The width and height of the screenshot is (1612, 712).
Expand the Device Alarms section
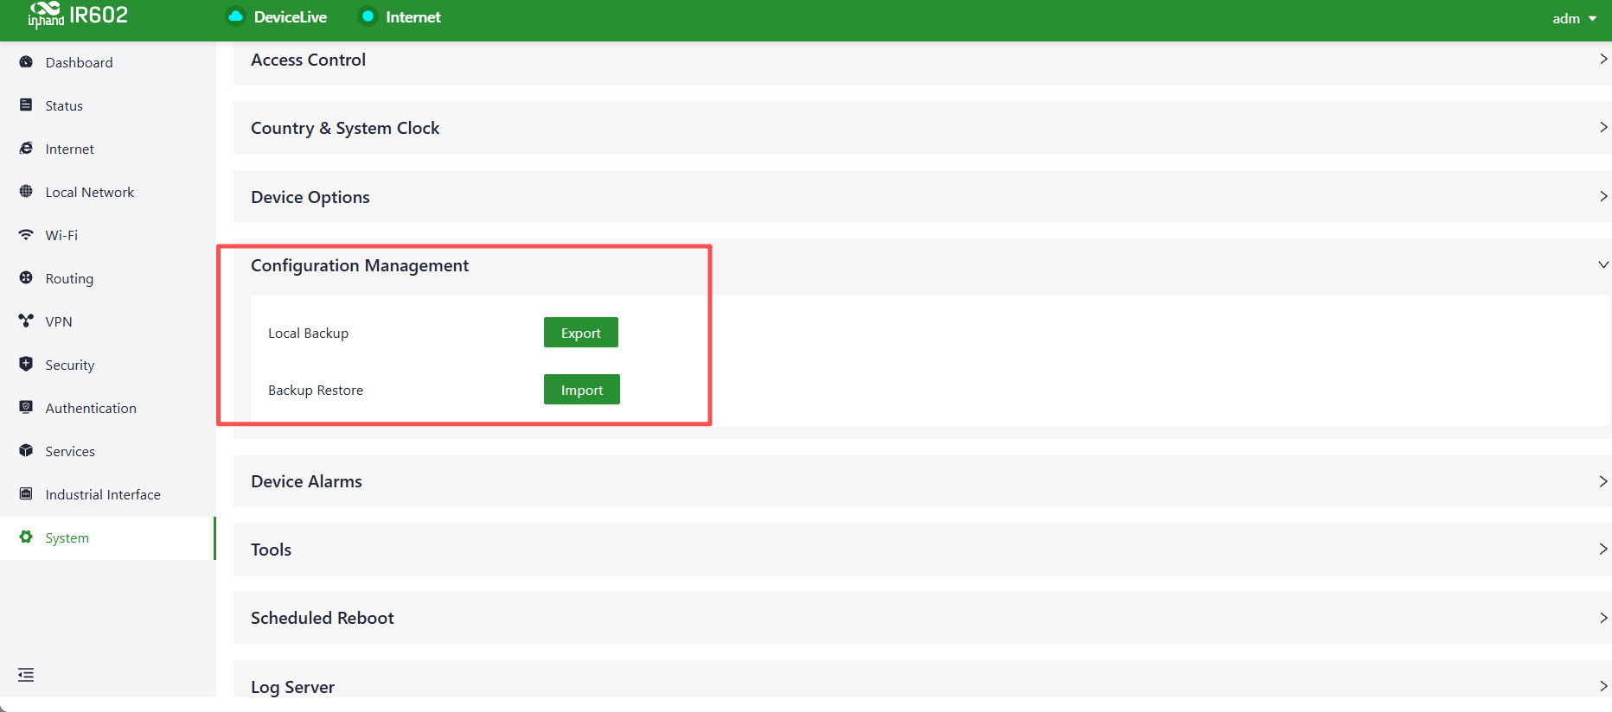pos(922,481)
